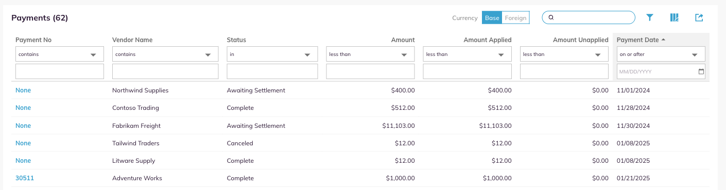Switch currency to Base
Screen dimensions: 726x190
click(x=492, y=18)
